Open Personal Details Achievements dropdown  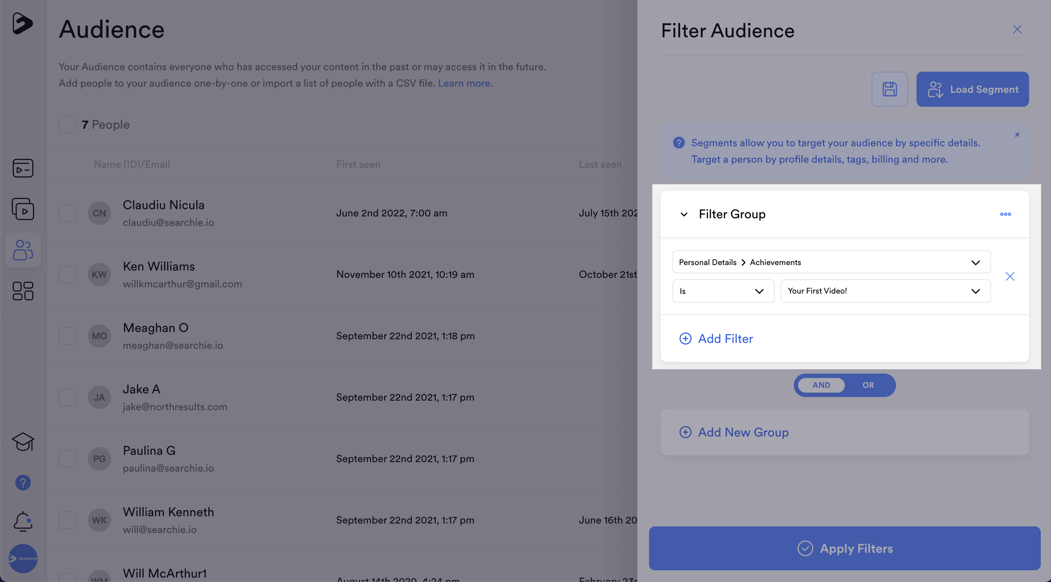click(x=831, y=262)
